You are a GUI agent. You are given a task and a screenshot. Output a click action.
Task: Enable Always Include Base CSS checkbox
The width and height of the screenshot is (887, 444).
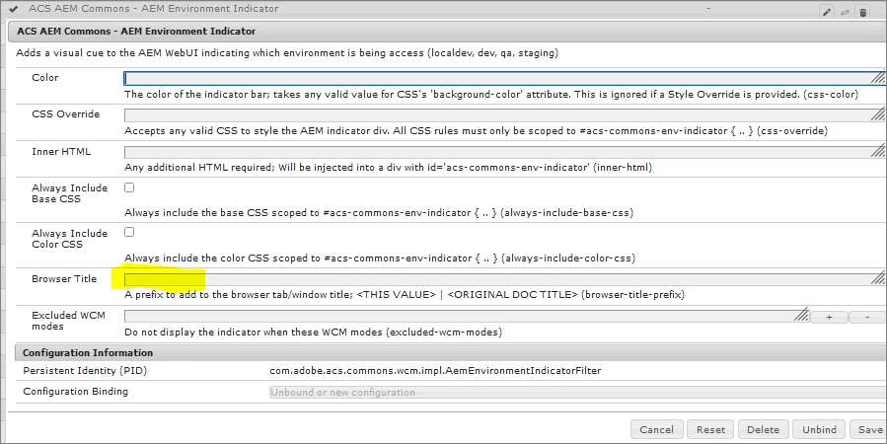[x=129, y=187]
